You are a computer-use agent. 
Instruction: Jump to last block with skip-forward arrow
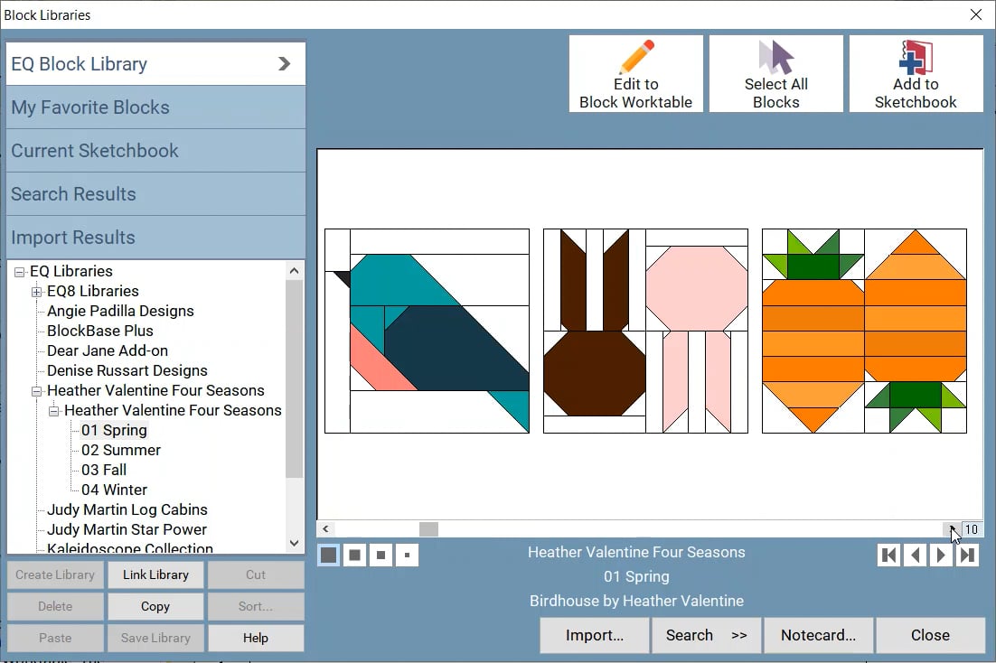point(967,555)
